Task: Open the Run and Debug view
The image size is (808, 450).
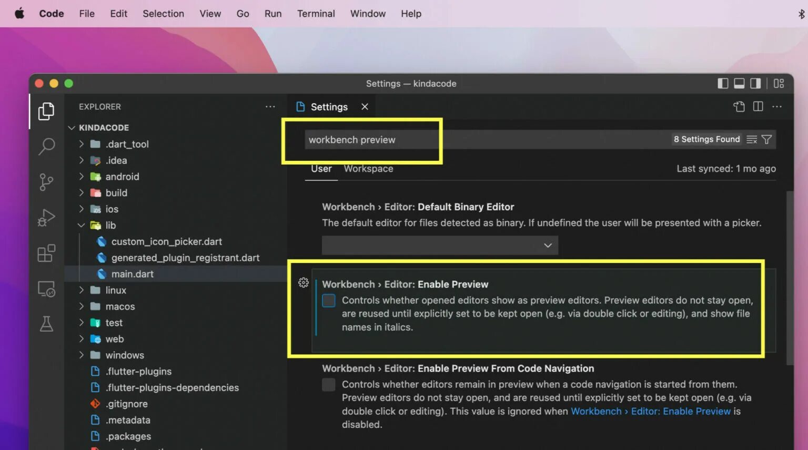Action: [46, 218]
